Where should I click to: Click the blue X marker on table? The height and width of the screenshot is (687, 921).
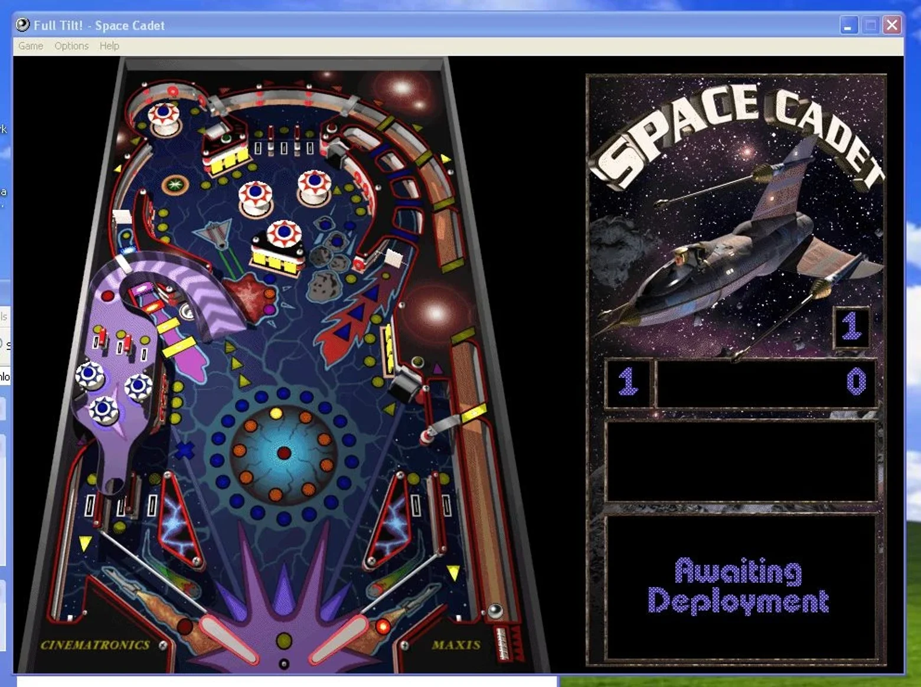click(185, 450)
